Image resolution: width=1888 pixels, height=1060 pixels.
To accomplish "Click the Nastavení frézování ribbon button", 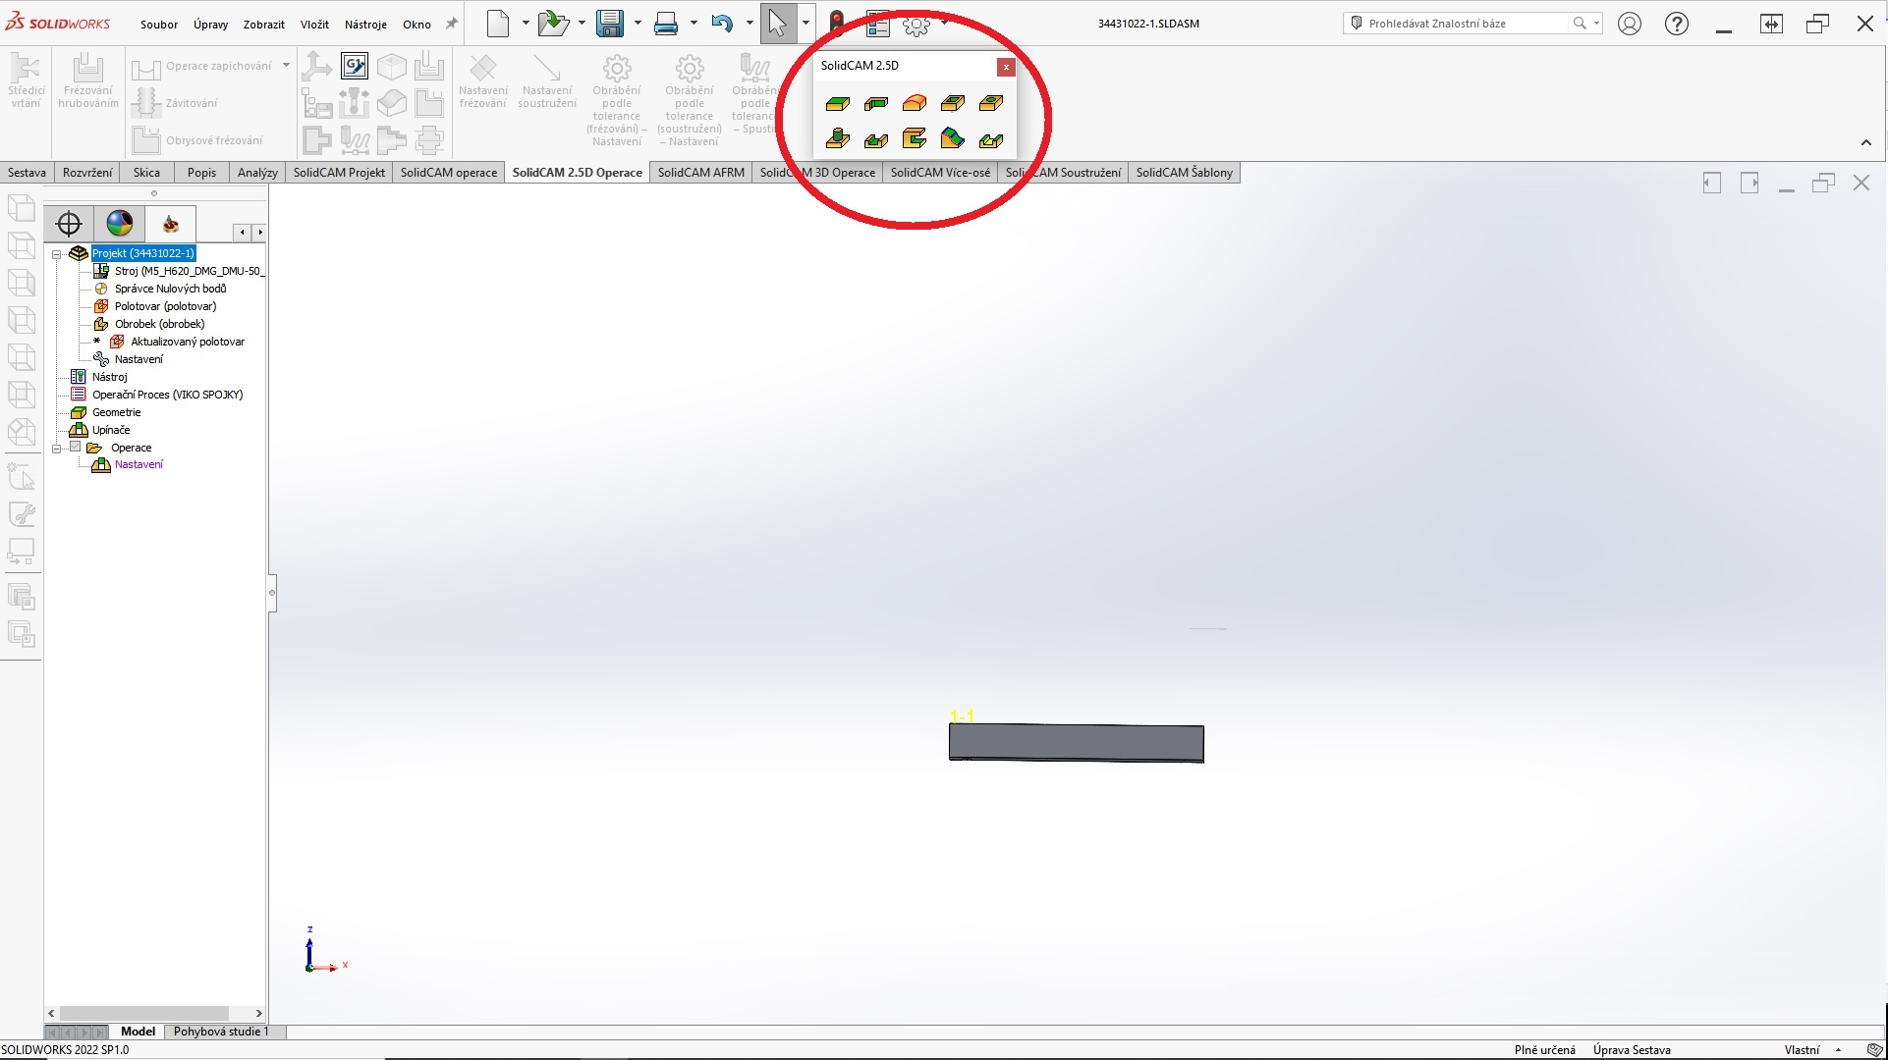I will tap(483, 82).
